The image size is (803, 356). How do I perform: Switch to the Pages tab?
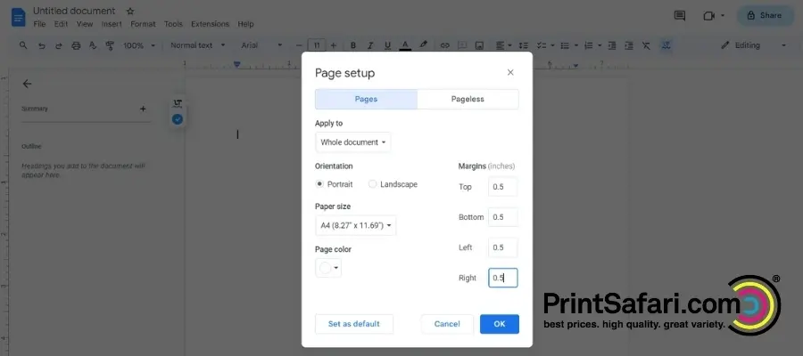point(366,99)
